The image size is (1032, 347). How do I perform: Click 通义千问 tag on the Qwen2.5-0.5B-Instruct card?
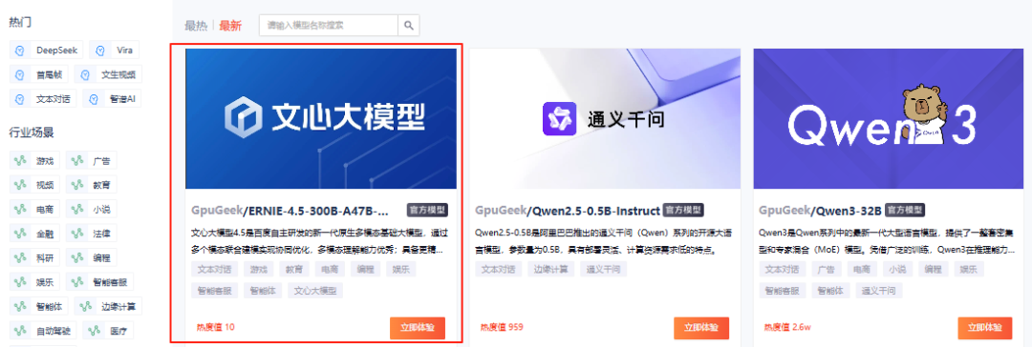click(604, 269)
